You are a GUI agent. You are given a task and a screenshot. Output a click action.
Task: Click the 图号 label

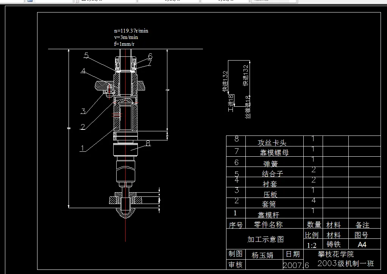361,235
